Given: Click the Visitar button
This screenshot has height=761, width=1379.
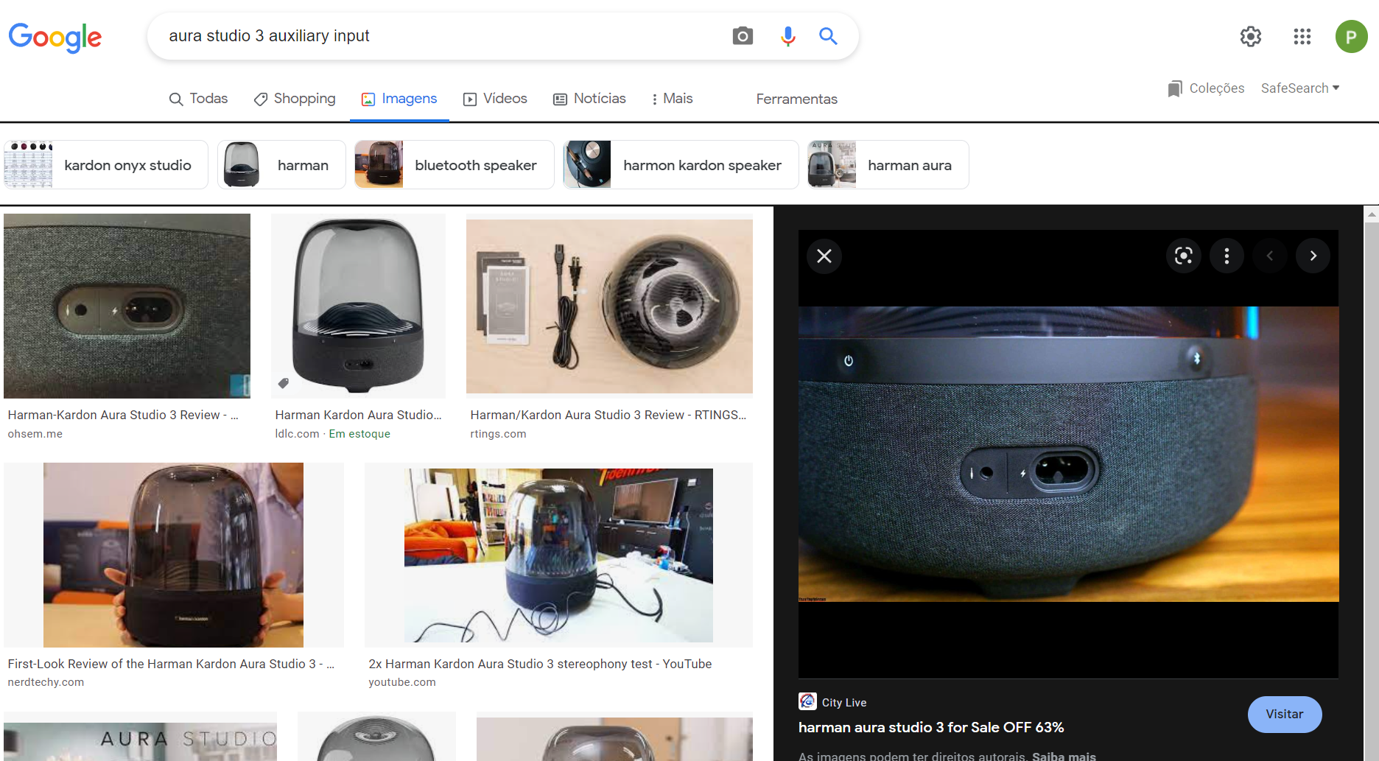Looking at the screenshot, I should click(1284, 714).
